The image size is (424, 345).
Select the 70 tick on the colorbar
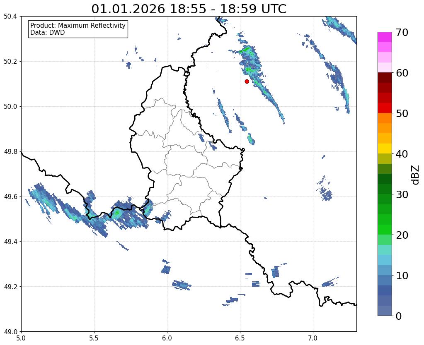pyautogui.click(x=402, y=32)
